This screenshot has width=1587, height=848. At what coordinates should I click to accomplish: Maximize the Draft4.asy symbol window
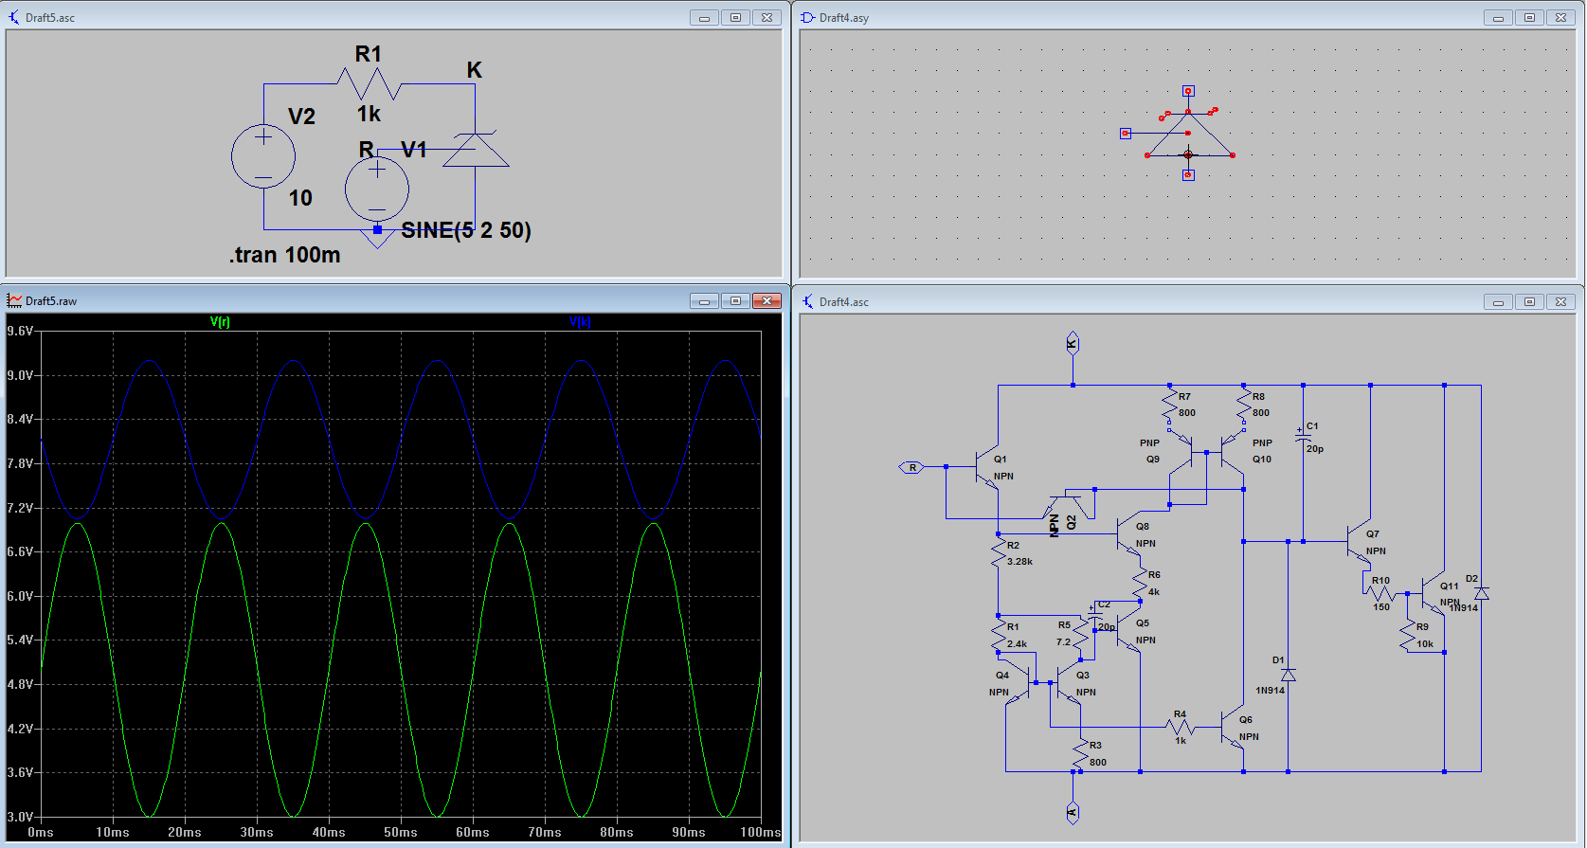coord(1529,17)
